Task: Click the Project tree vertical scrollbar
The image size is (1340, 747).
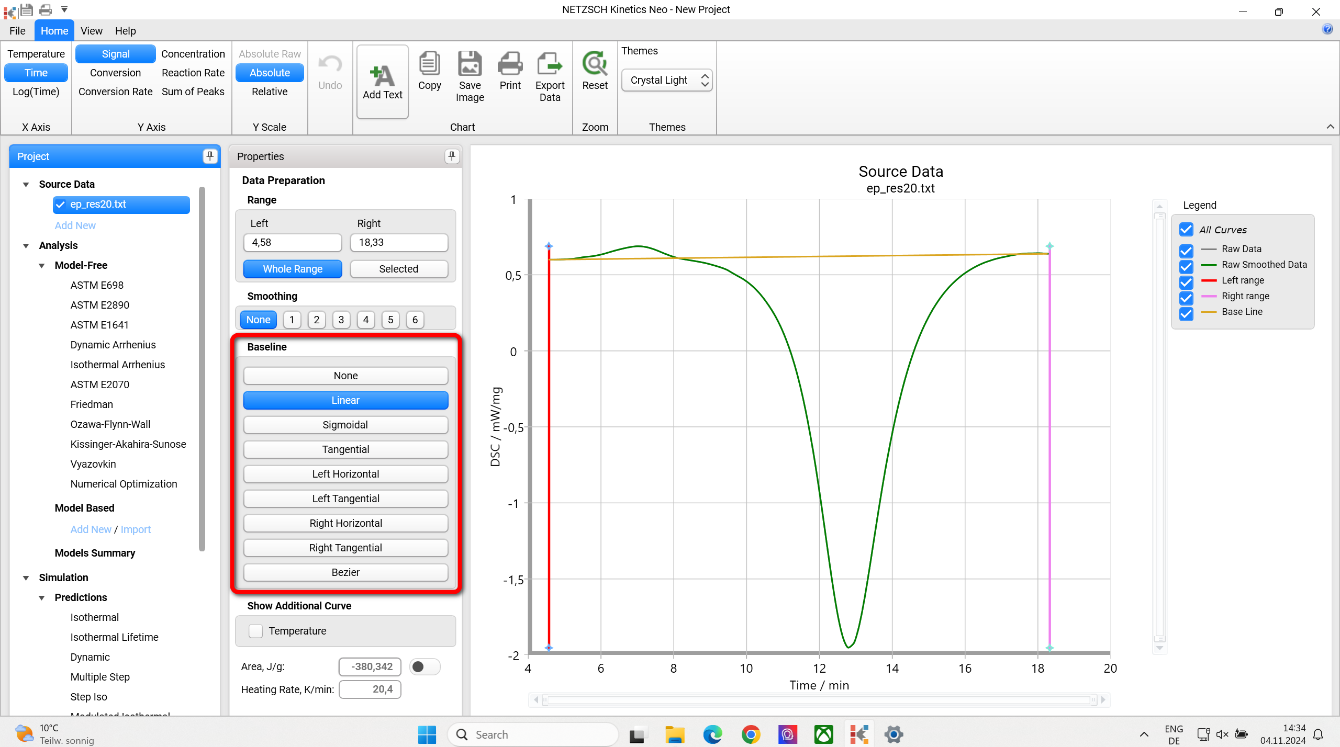Action: pyautogui.click(x=202, y=369)
